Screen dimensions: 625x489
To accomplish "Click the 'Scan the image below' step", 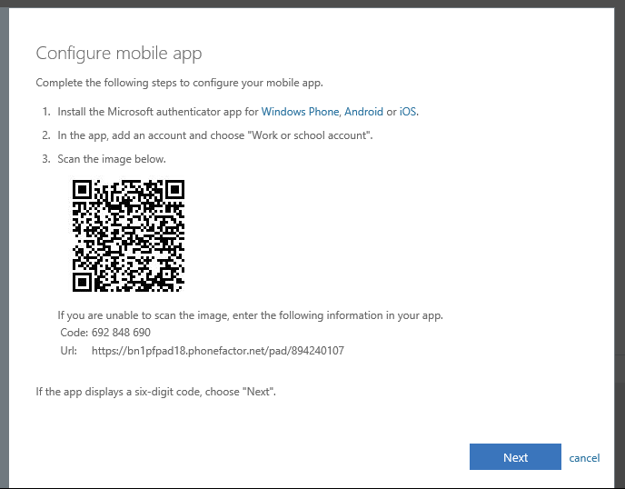I will click(x=112, y=159).
